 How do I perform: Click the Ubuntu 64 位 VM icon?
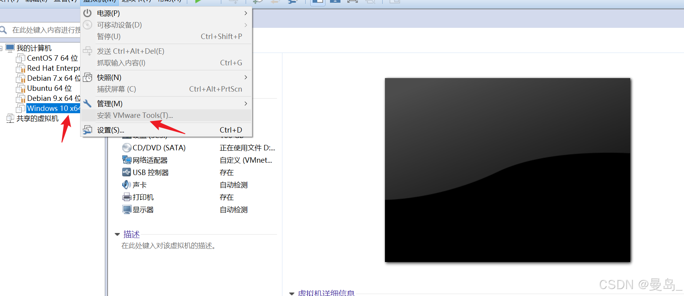point(21,88)
